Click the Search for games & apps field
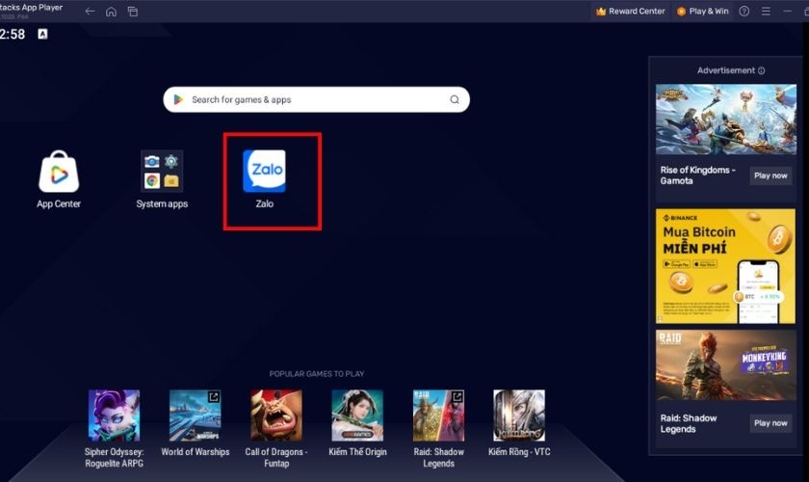This screenshot has height=482, width=809. click(308, 99)
